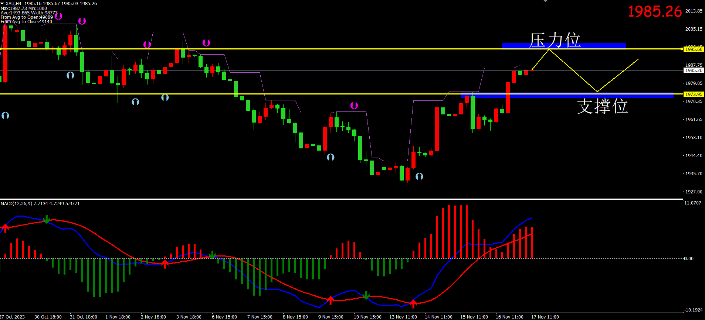Open the dropdown triangle beside XAU,H4
The width and height of the screenshot is (705, 320).
[x=2, y=3]
